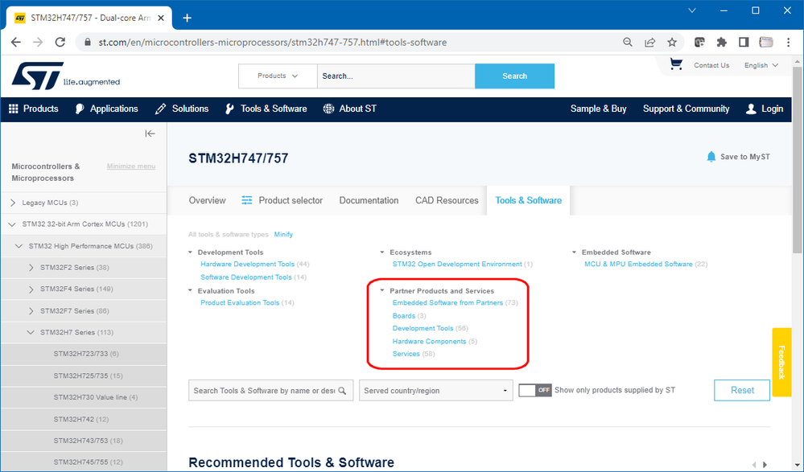This screenshot has width=804, height=472.
Task: Open the CAD Resources tab
Action: (x=447, y=200)
